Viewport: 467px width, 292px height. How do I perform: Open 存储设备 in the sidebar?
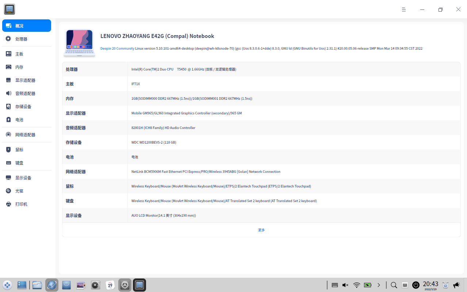point(27,106)
